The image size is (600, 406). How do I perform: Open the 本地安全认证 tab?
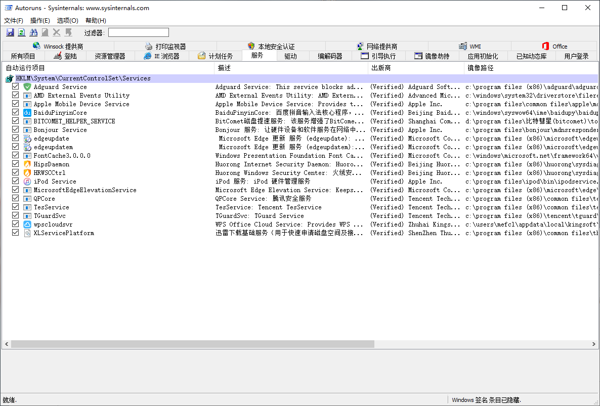pos(271,46)
